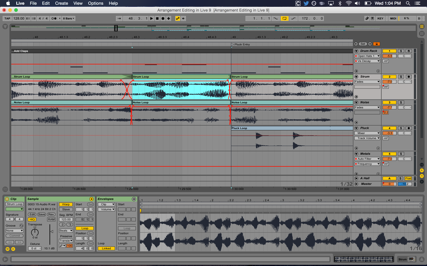The height and width of the screenshot is (266, 427).
Task: Jump to next locator arrow
Action: click(x=370, y=44)
